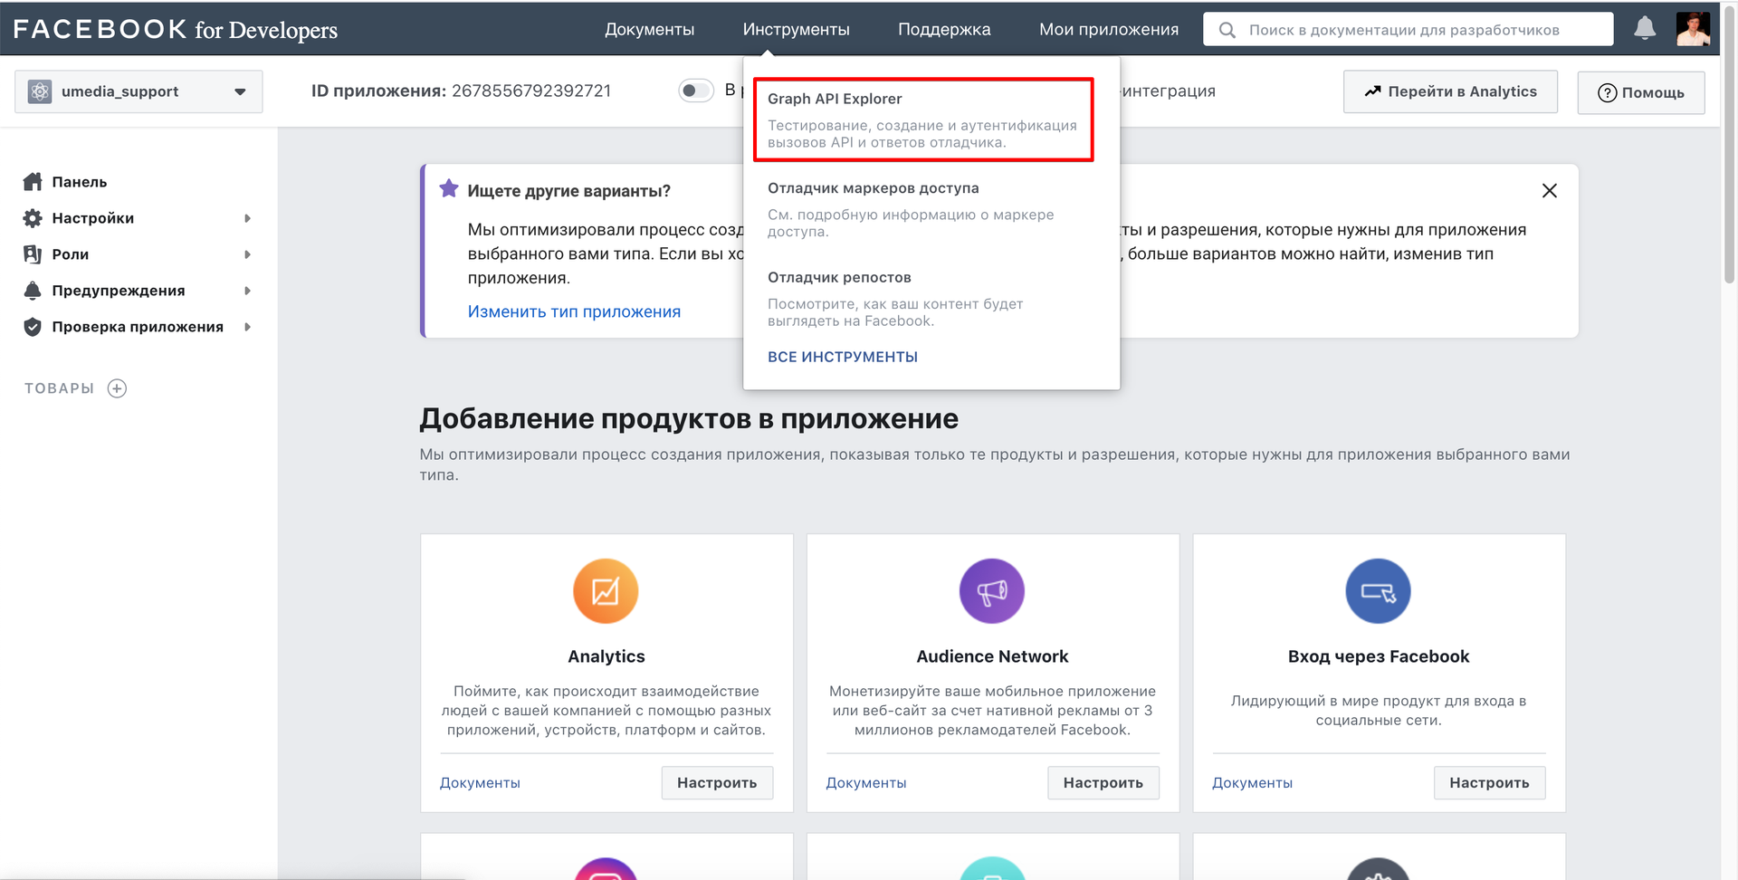Select Graph API Explorer menu entry
1738x880 pixels.
[923, 120]
